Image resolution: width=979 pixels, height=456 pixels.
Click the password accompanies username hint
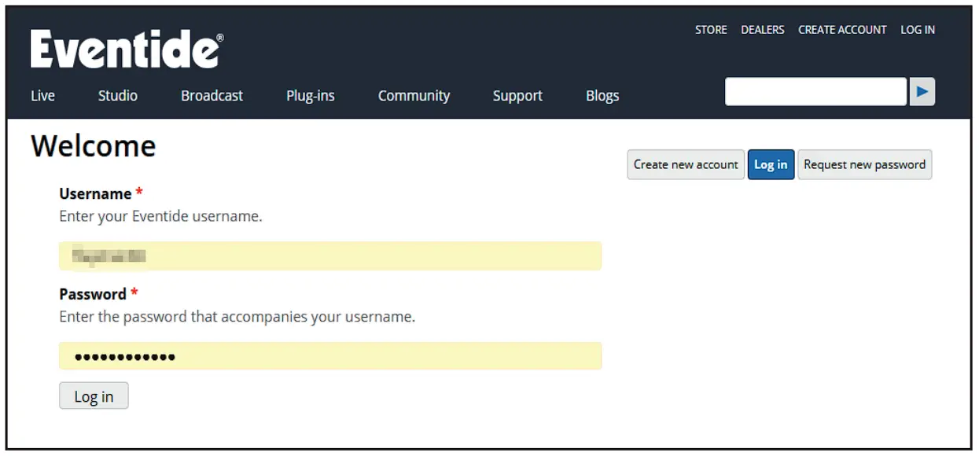point(237,317)
